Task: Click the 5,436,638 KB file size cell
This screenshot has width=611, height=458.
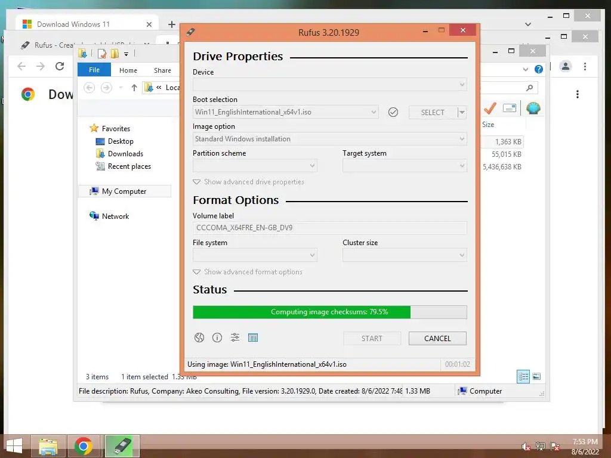Action: [502, 167]
